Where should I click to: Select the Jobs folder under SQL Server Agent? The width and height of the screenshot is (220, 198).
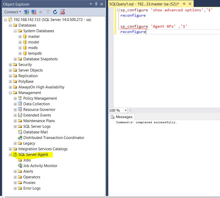point(27,160)
